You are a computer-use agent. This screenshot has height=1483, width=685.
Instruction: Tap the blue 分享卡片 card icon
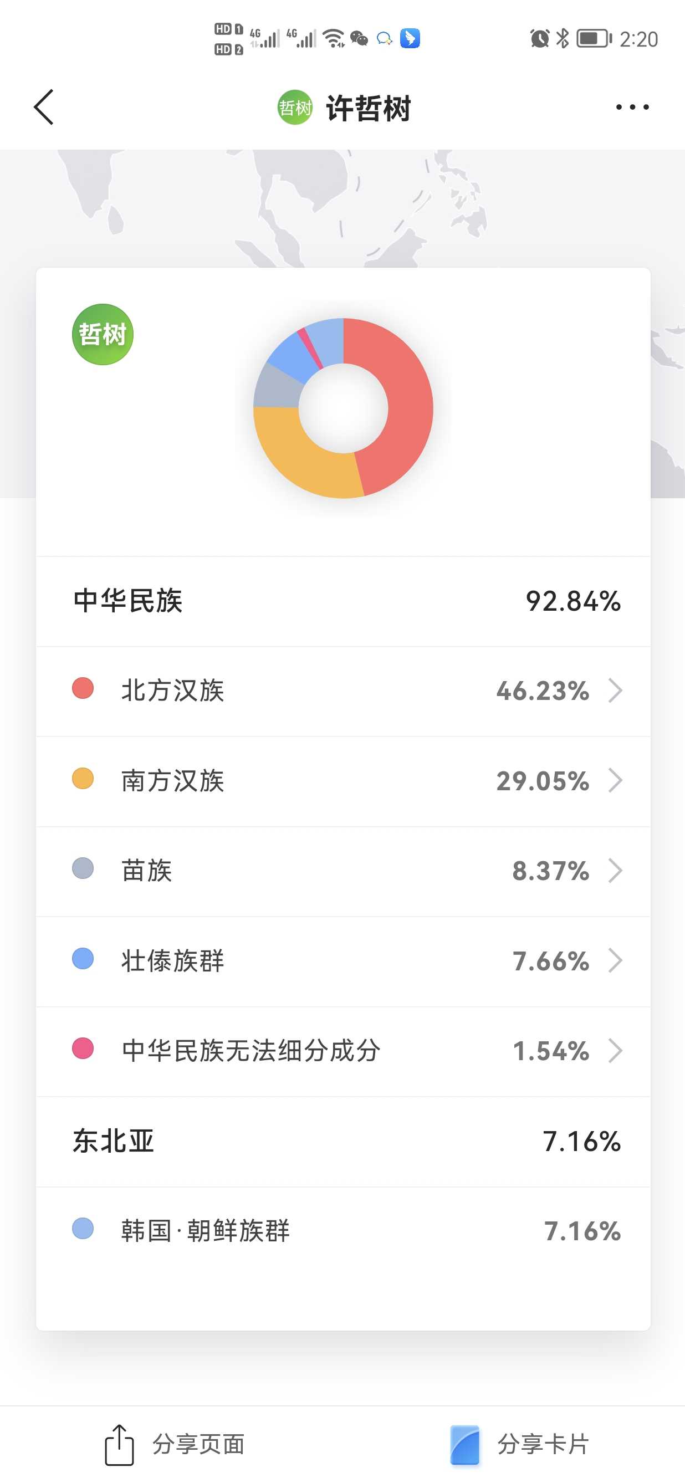click(464, 1444)
